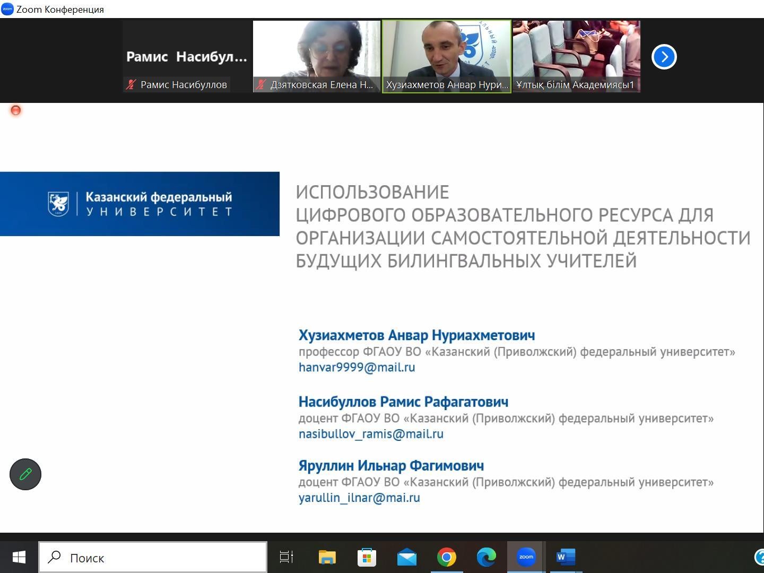Open Microsoft Word from the taskbar
764x573 pixels.
tap(565, 557)
